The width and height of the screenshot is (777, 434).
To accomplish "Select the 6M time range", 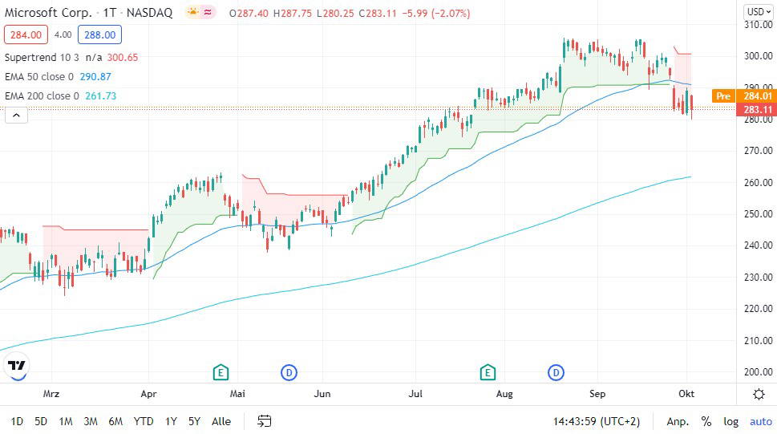I will tap(115, 421).
